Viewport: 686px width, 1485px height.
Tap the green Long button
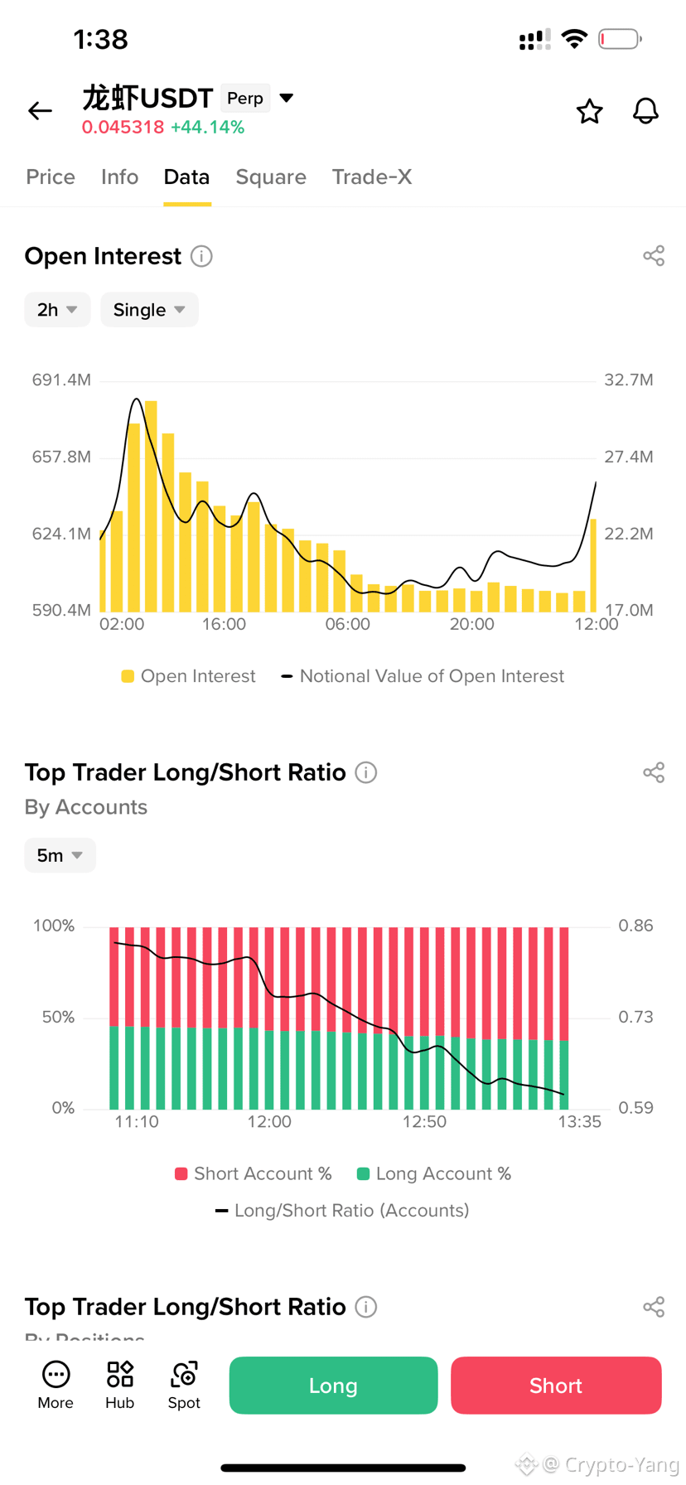(333, 1386)
